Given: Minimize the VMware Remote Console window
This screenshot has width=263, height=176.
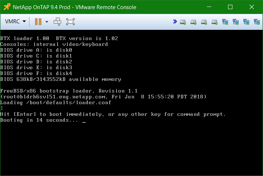Looking at the screenshot, I should point(209,7).
